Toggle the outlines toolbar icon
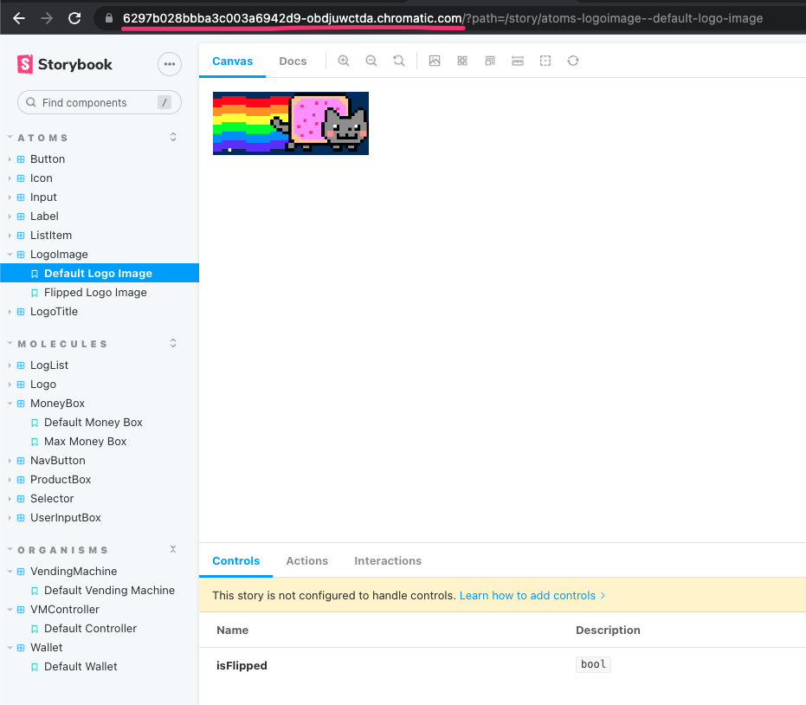Screen dimensions: 806x705 click(545, 61)
